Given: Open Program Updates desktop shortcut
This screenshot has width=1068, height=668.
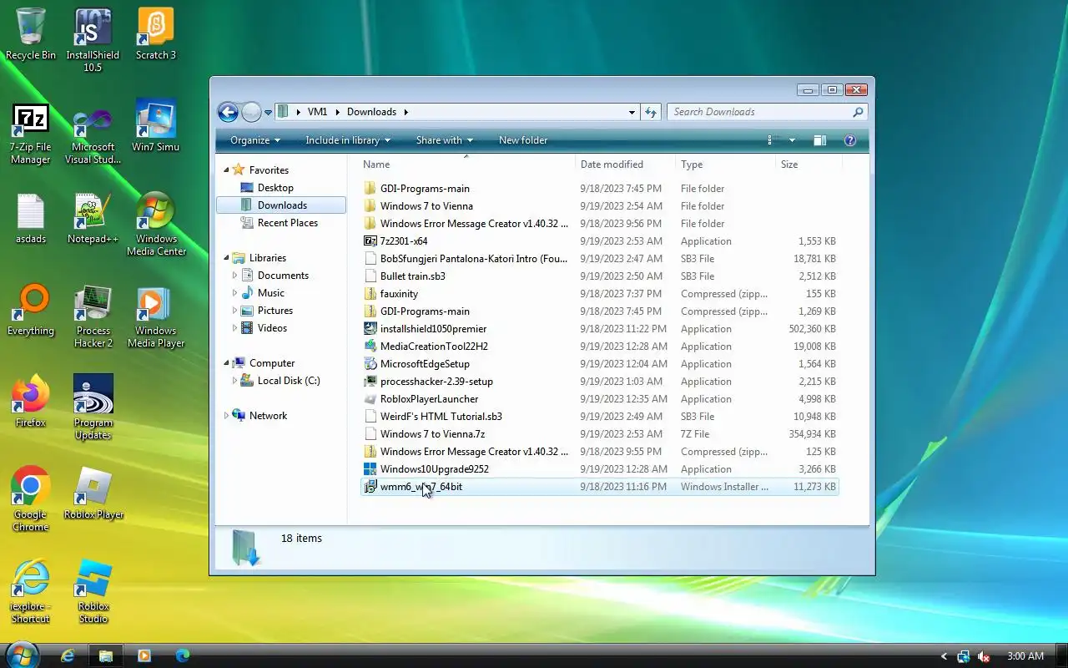Looking at the screenshot, I should click(93, 407).
